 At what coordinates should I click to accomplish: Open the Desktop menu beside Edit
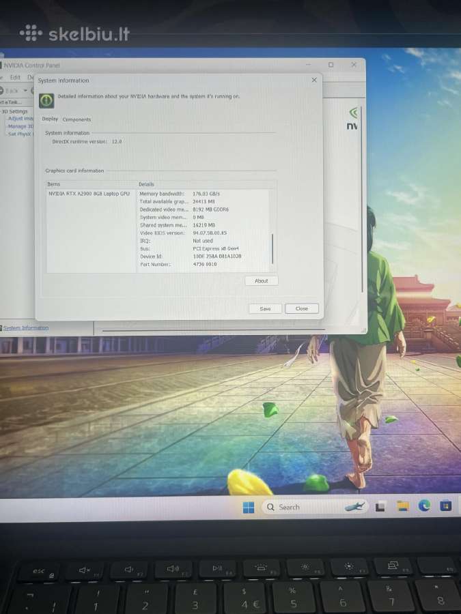(30, 77)
